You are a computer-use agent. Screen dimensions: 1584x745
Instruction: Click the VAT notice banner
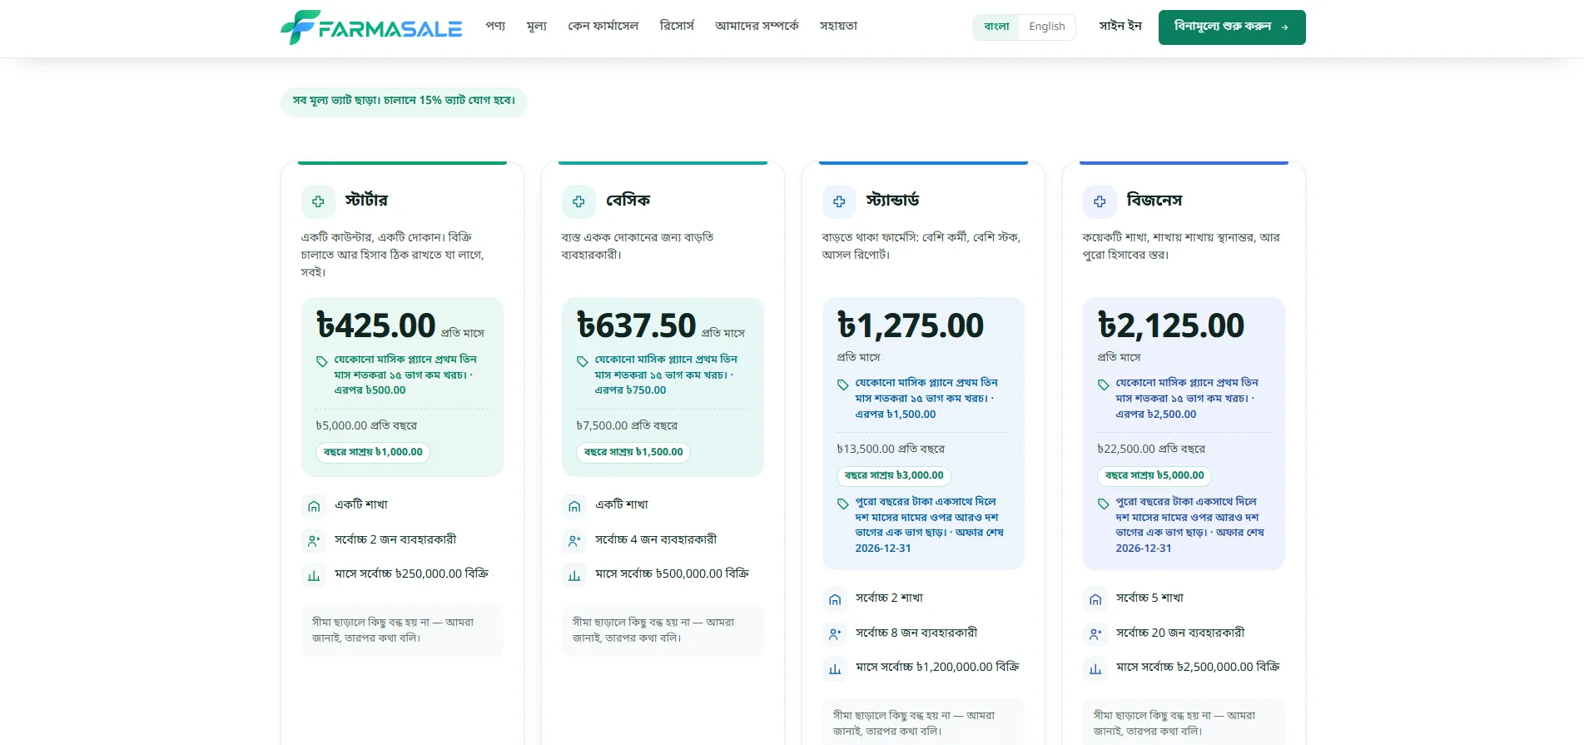click(404, 102)
